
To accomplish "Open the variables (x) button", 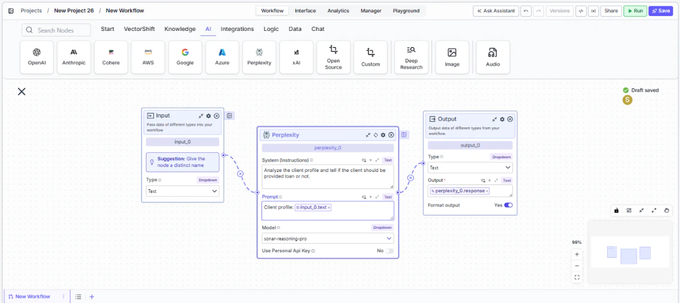I will pos(593,11).
